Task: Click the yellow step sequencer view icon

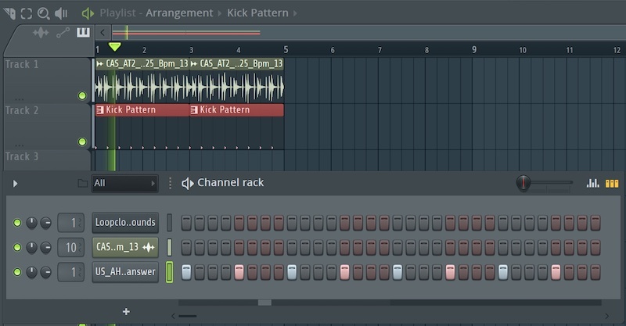Action: (612, 183)
